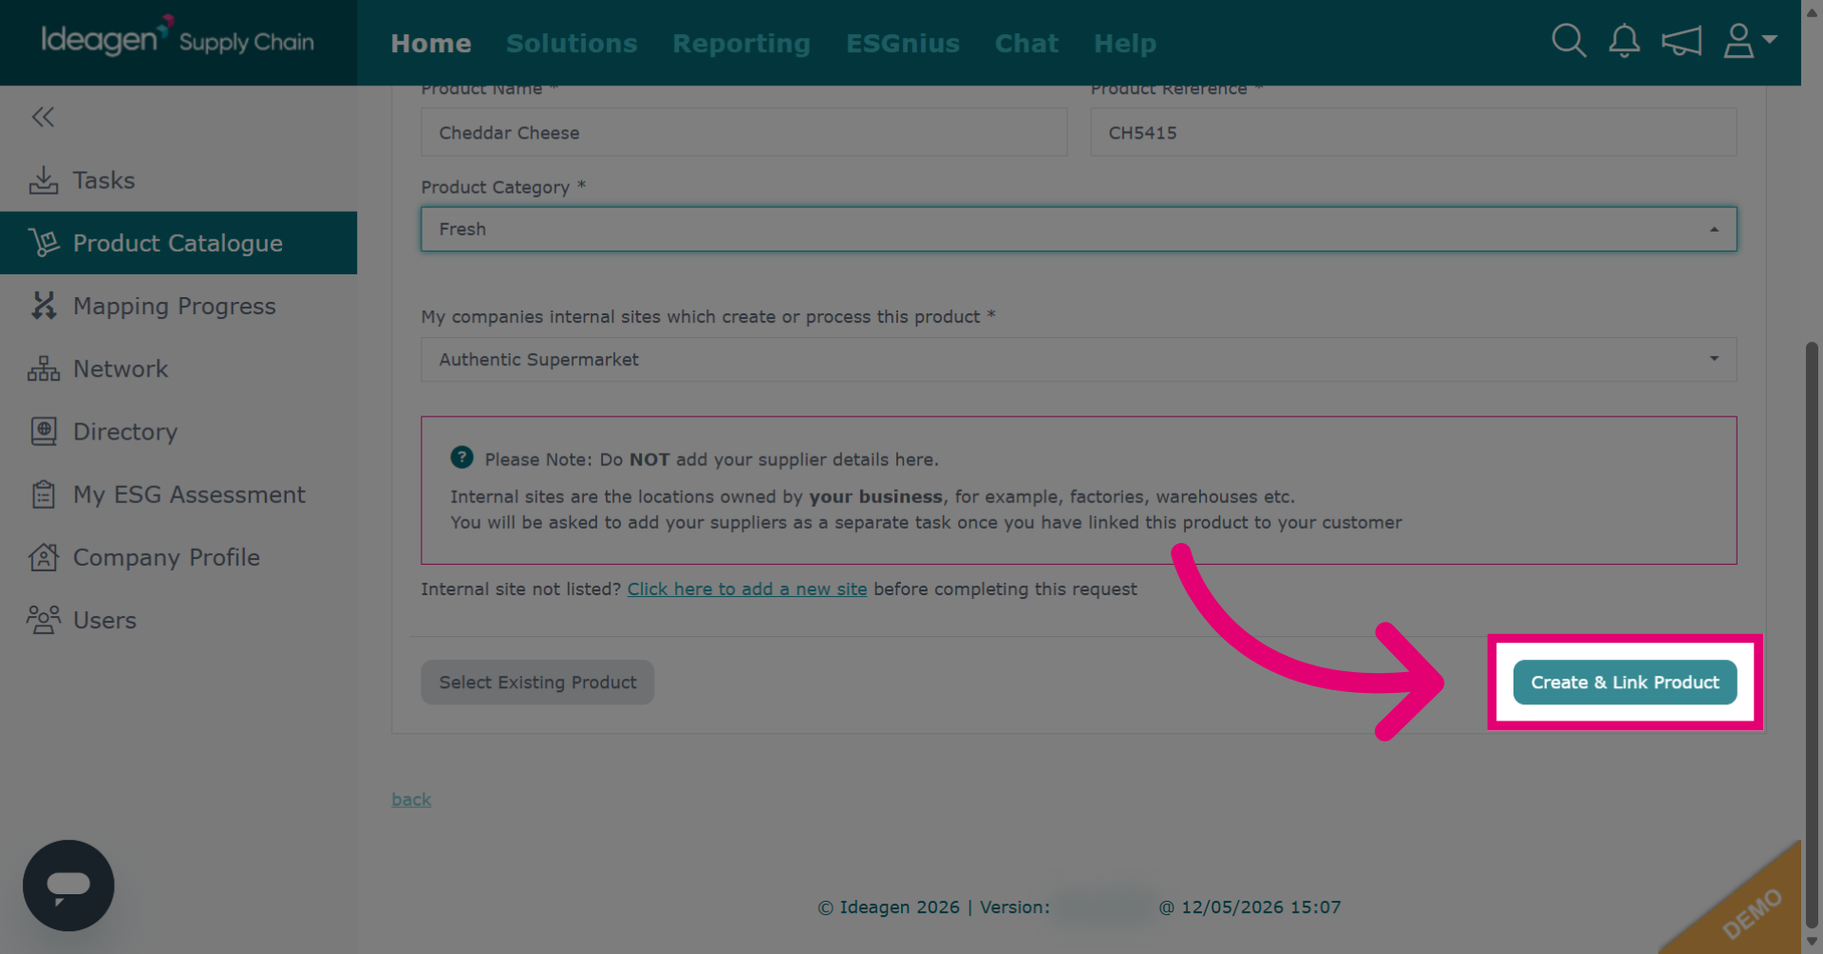Open the internal sites dropdown Authentic Supermarket
The height and width of the screenshot is (954, 1823).
tap(1079, 360)
